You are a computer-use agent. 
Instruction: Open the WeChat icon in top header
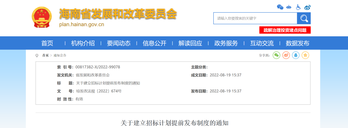pyautogui.click(x=280, y=7)
